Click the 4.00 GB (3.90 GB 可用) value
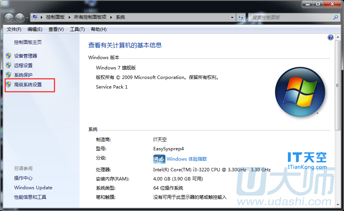 coord(178,179)
